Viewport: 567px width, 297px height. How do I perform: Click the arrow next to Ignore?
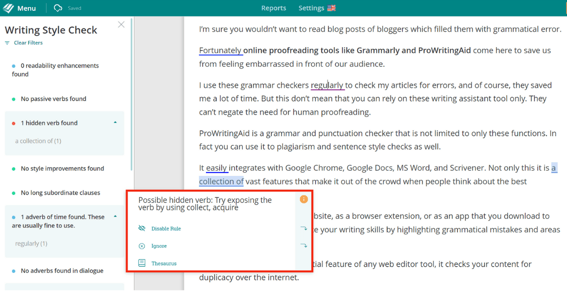click(x=303, y=245)
